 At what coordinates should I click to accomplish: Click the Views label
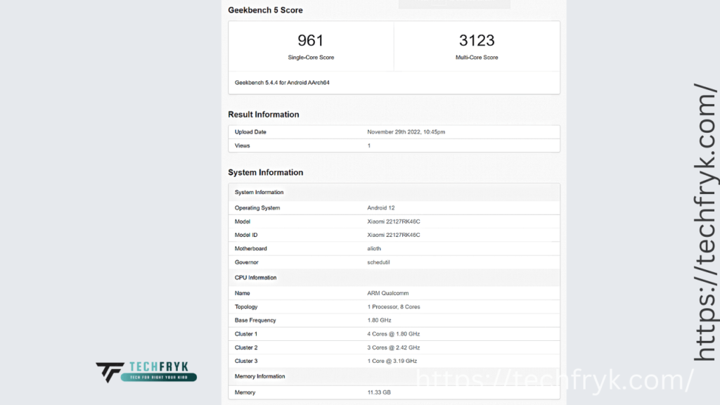(242, 146)
